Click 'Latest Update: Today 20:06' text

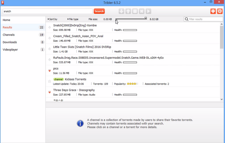[69, 84]
